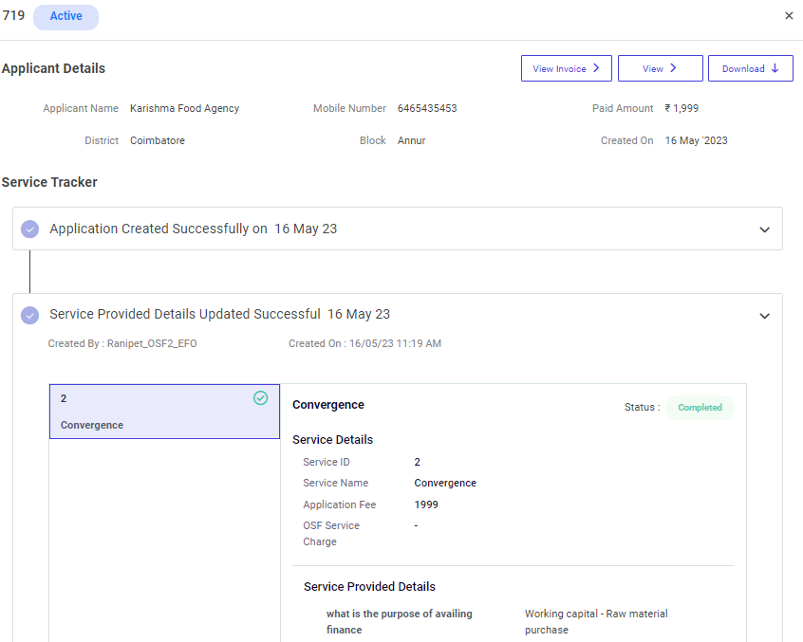This screenshot has width=803, height=642.
Task: Click check icon beside Service Provided Details step
Action: pos(29,315)
